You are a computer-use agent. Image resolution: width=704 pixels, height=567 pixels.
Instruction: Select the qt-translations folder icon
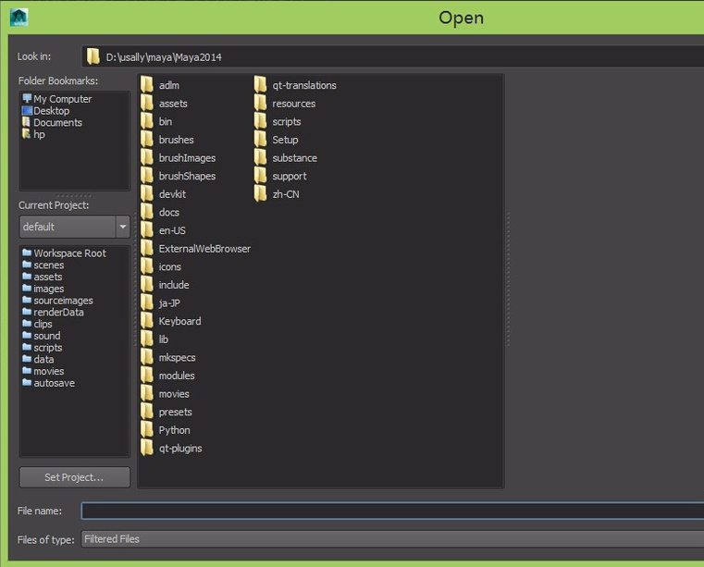pos(260,85)
